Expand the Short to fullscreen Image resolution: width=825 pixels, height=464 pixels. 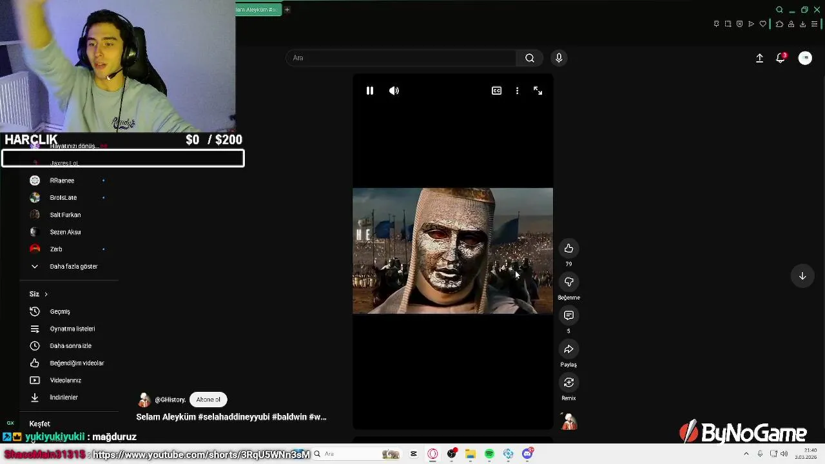tap(538, 91)
